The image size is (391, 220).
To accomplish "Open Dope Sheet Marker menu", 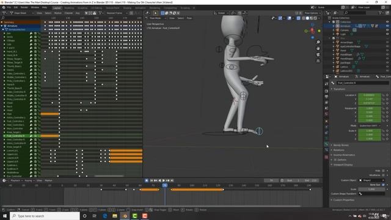I will [57, 13].
